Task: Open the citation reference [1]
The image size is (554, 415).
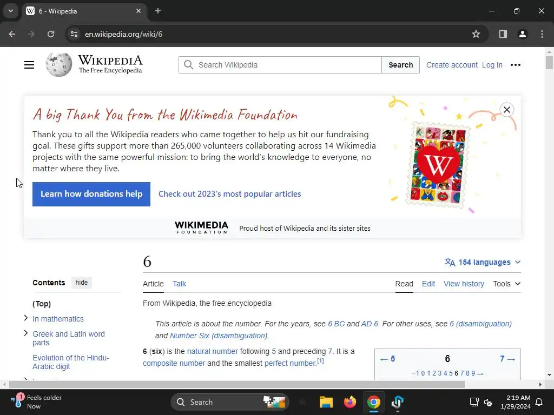Action: (320, 360)
